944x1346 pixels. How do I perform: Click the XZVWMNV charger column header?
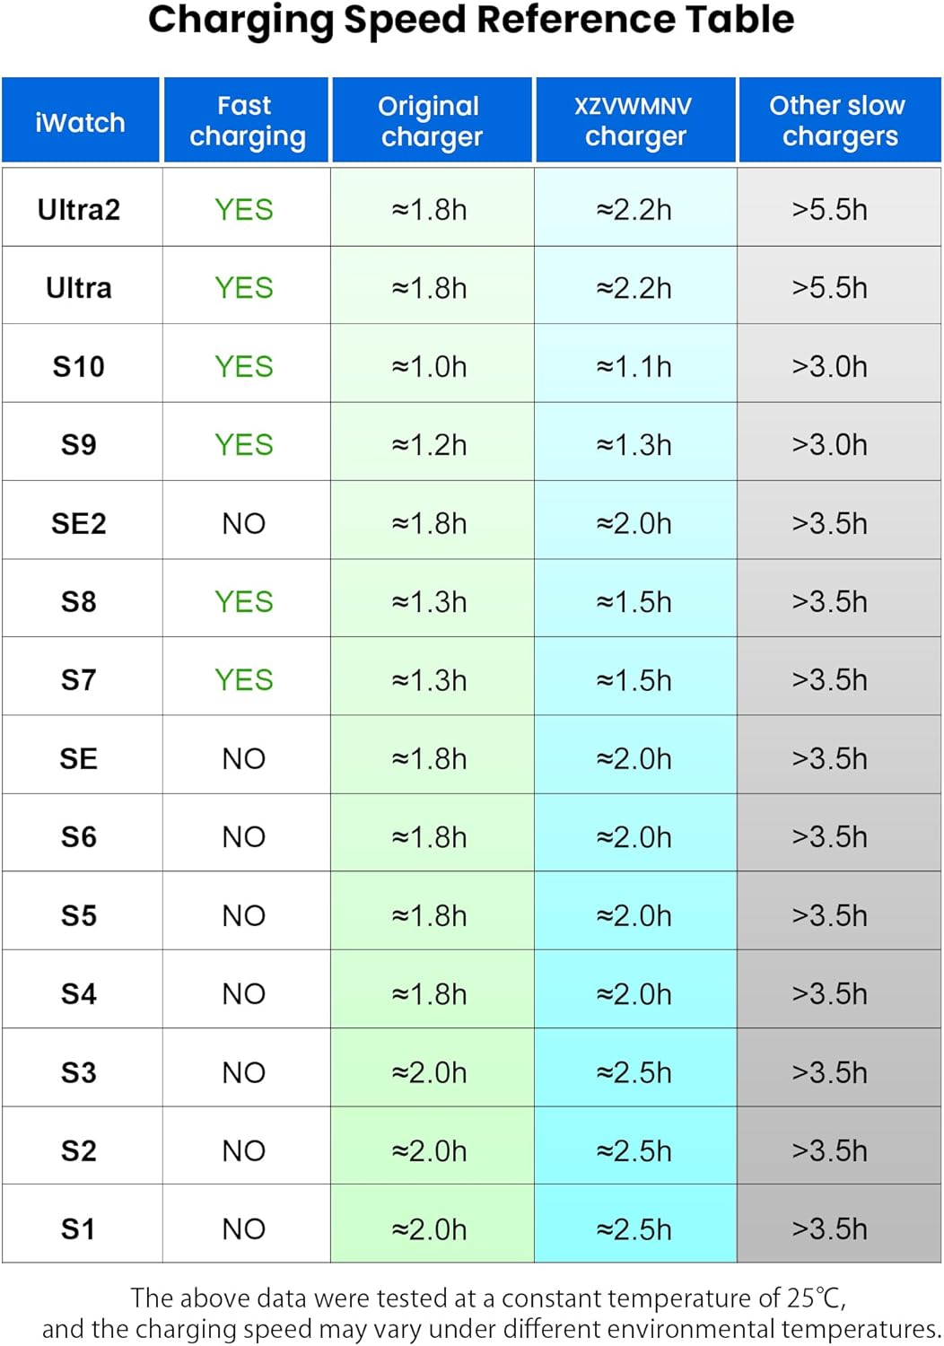coord(634,121)
